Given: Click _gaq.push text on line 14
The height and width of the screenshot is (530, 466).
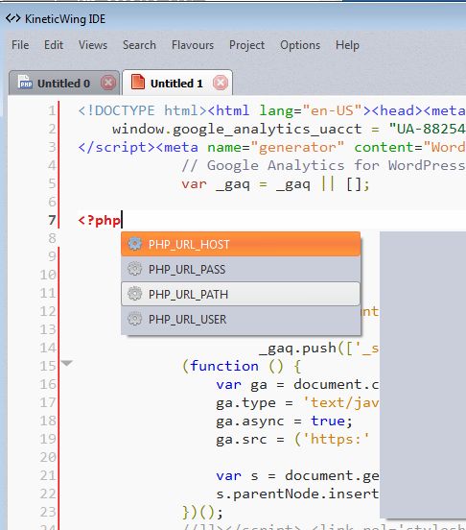Looking at the screenshot, I should 297,349.
